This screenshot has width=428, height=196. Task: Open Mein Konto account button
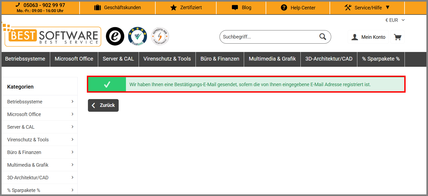[x=368, y=37]
